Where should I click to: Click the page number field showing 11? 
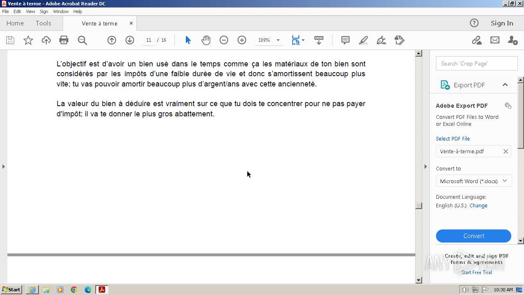click(x=149, y=40)
